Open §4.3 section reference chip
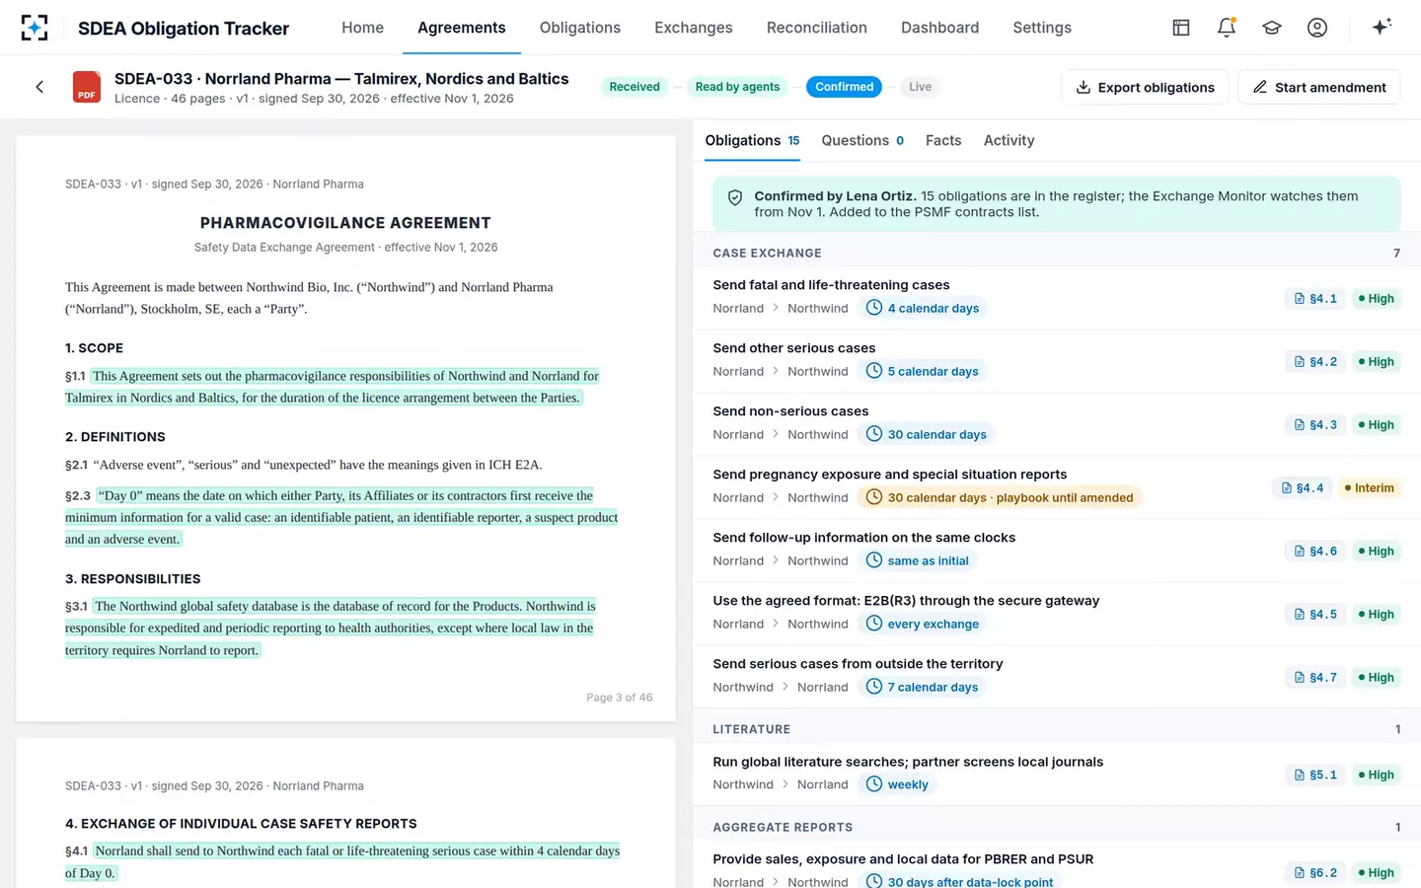 [1315, 425]
